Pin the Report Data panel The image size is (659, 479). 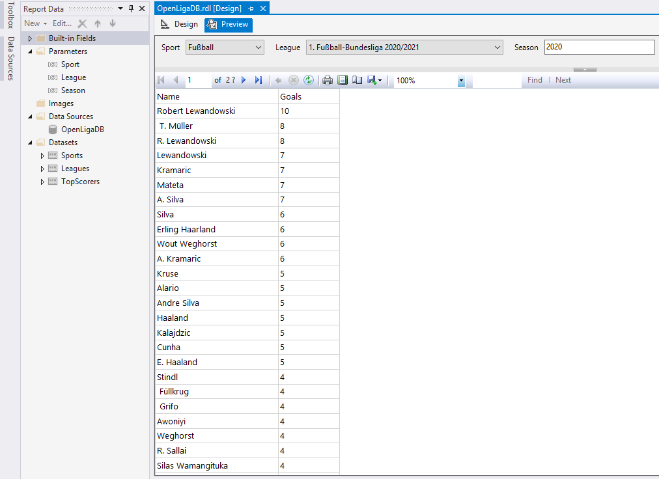(131, 8)
